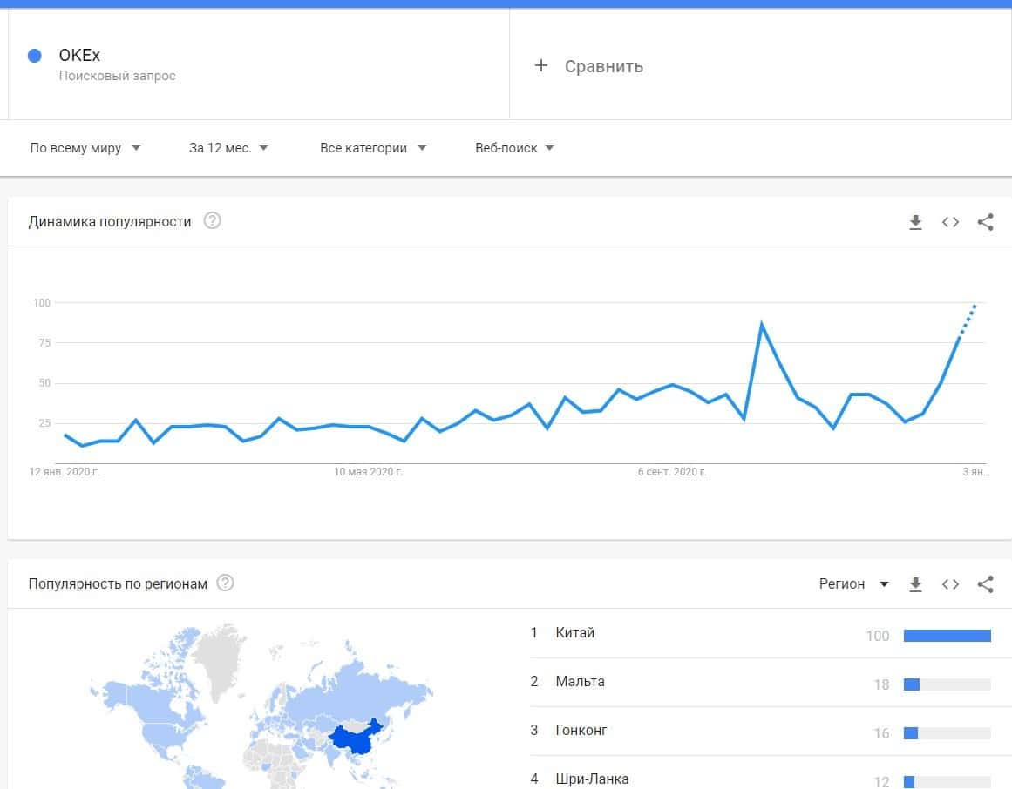Download the interest over time chart data
Screen dimensions: 1012x789
915,222
